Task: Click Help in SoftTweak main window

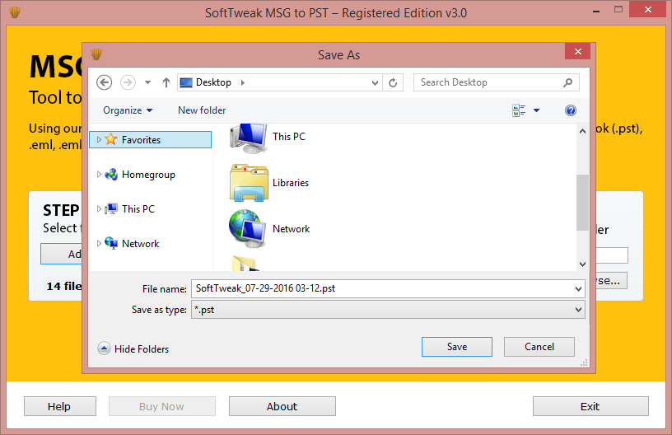Action: click(x=60, y=406)
